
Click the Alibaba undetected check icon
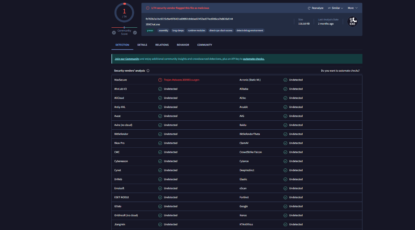click(x=285, y=89)
